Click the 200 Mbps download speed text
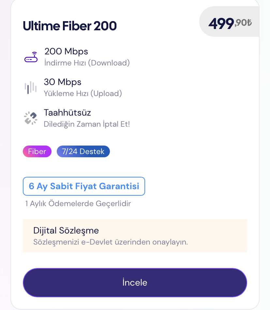 coord(66,51)
